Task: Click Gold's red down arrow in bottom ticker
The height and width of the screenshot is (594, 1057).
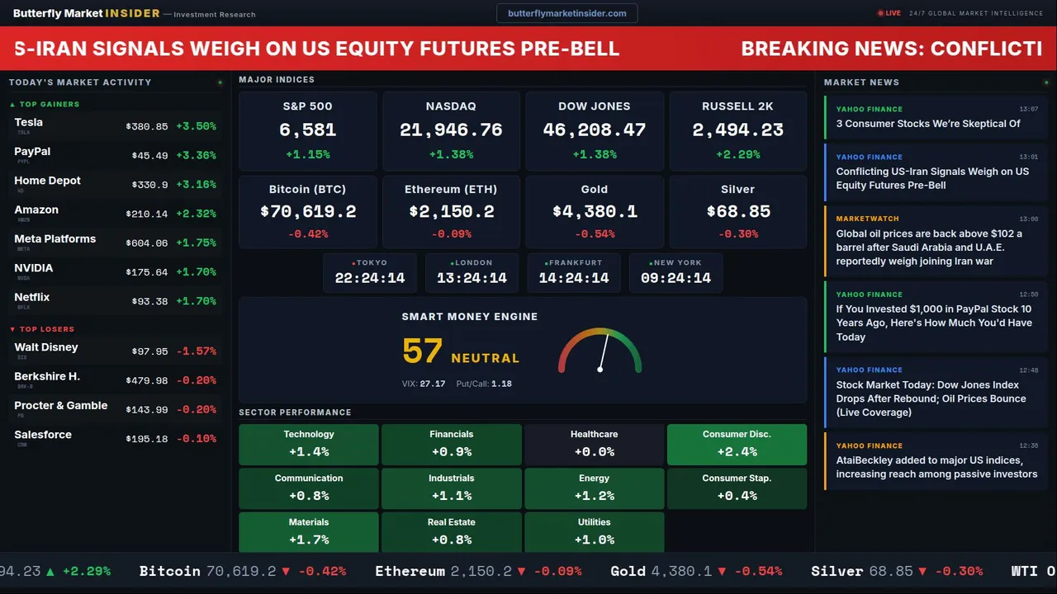Action: [x=722, y=571]
